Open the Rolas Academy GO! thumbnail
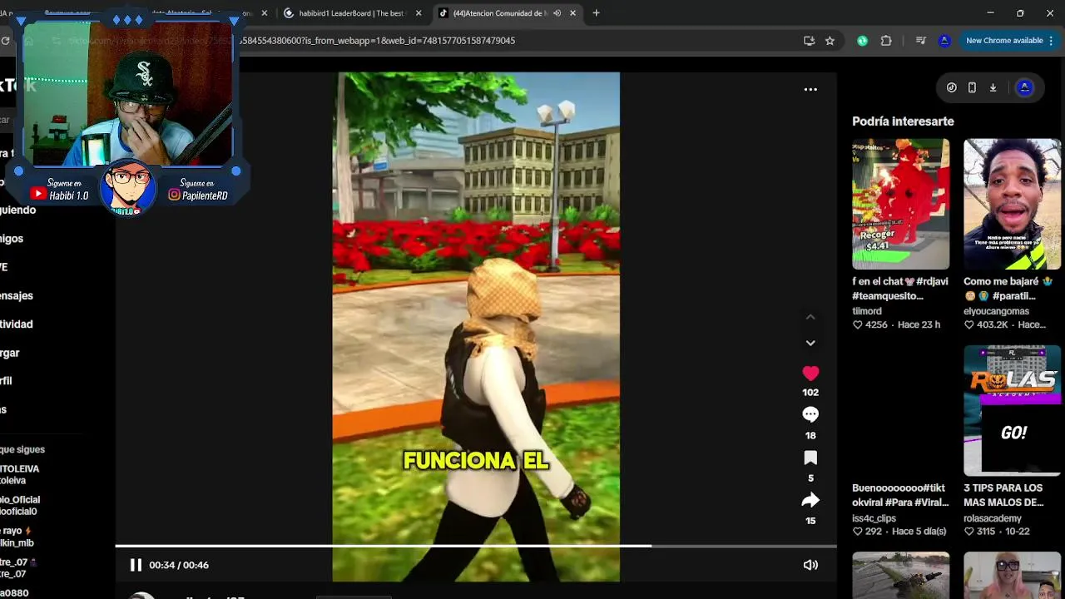This screenshot has width=1065, height=599. click(x=1012, y=410)
